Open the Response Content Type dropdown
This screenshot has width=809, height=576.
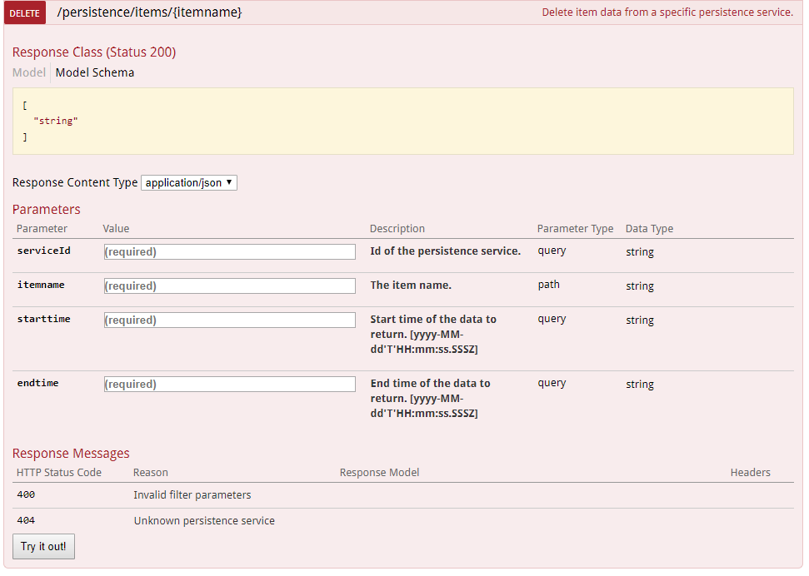(x=189, y=182)
